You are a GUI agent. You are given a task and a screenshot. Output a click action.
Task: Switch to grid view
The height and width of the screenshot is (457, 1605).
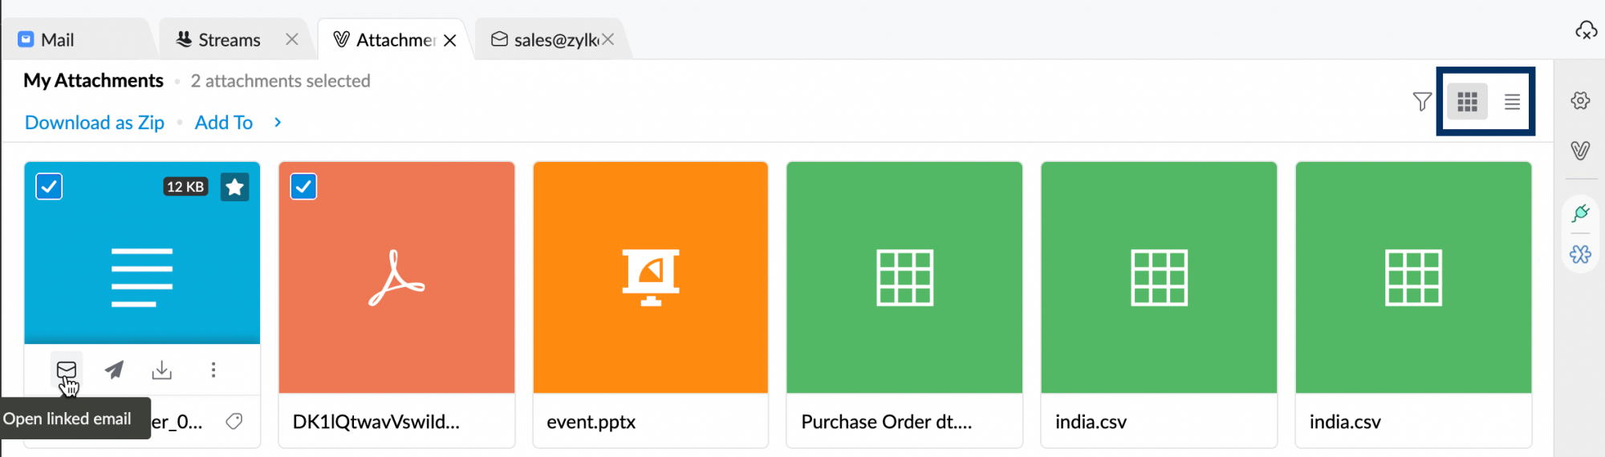tap(1467, 102)
